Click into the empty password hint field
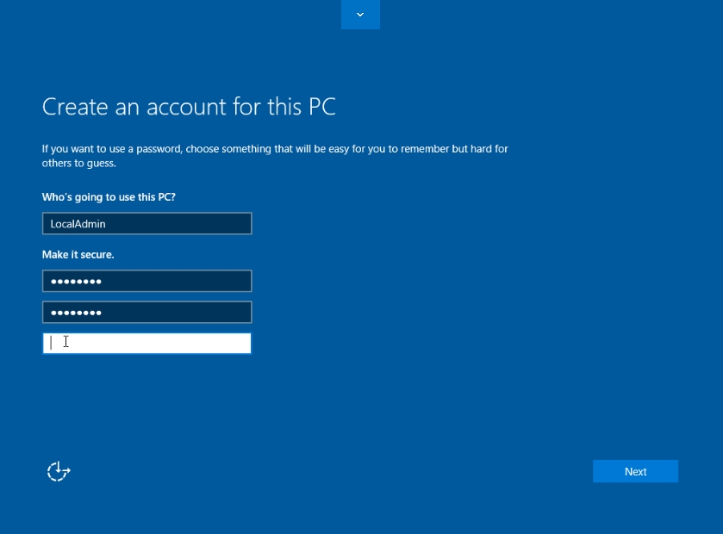The image size is (723, 534). point(147,344)
